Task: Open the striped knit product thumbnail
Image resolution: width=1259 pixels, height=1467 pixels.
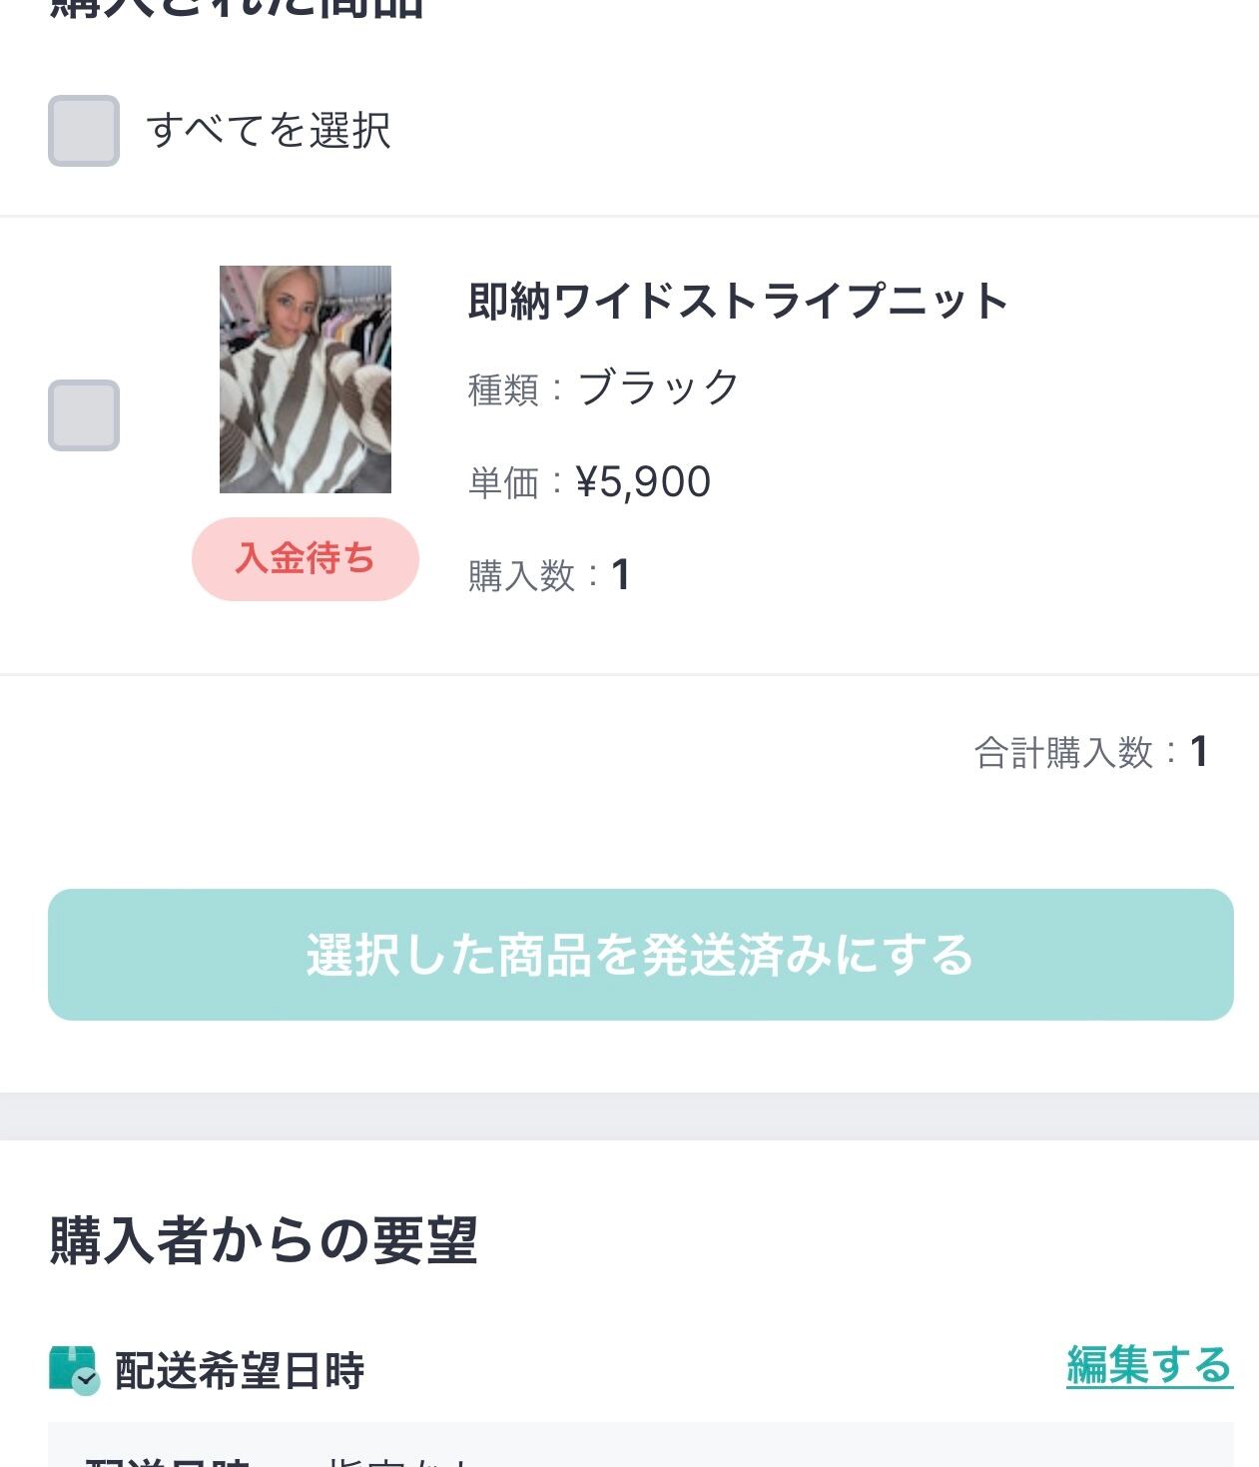Action: pyautogui.click(x=306, y=379)
